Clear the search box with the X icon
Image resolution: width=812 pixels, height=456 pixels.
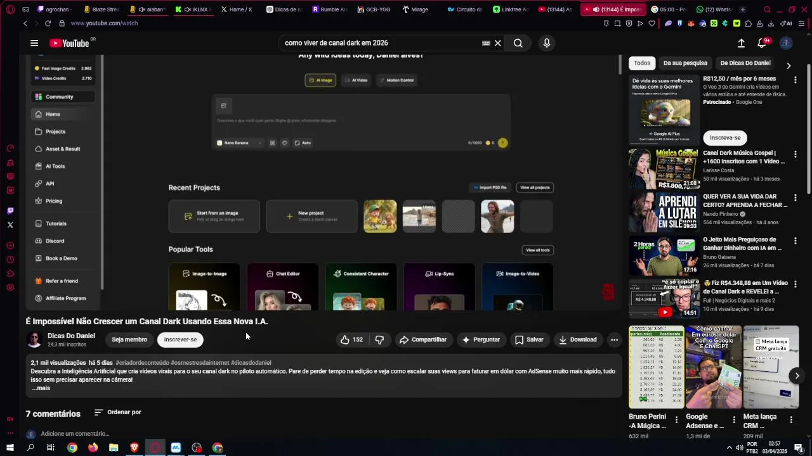pyautogui.click(x=498, y=43)
